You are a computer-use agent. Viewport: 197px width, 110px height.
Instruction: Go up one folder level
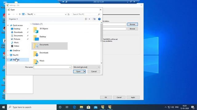[x=20, y=14]
